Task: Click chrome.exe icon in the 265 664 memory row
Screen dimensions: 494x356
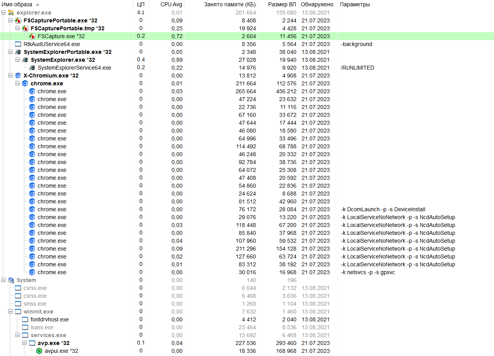Action: [x=32, y=91]
